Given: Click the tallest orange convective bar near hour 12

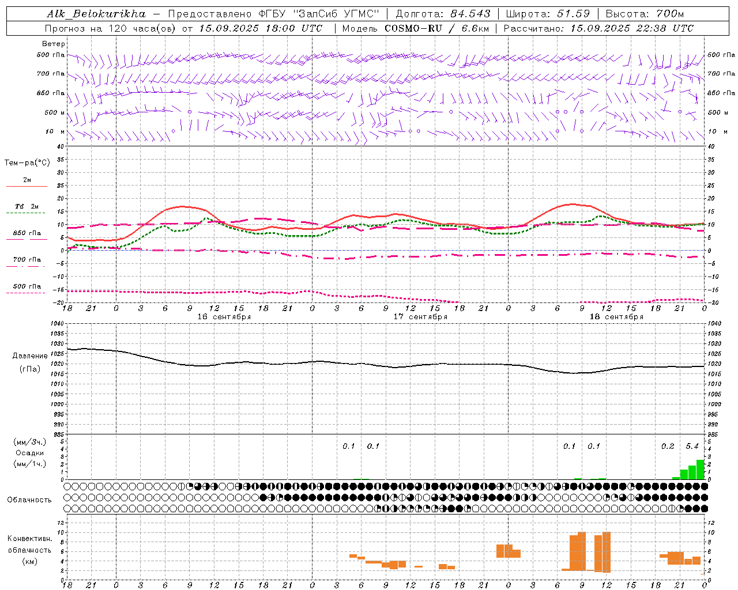Looking at the screenshot, I should click(x=607, y=552).
